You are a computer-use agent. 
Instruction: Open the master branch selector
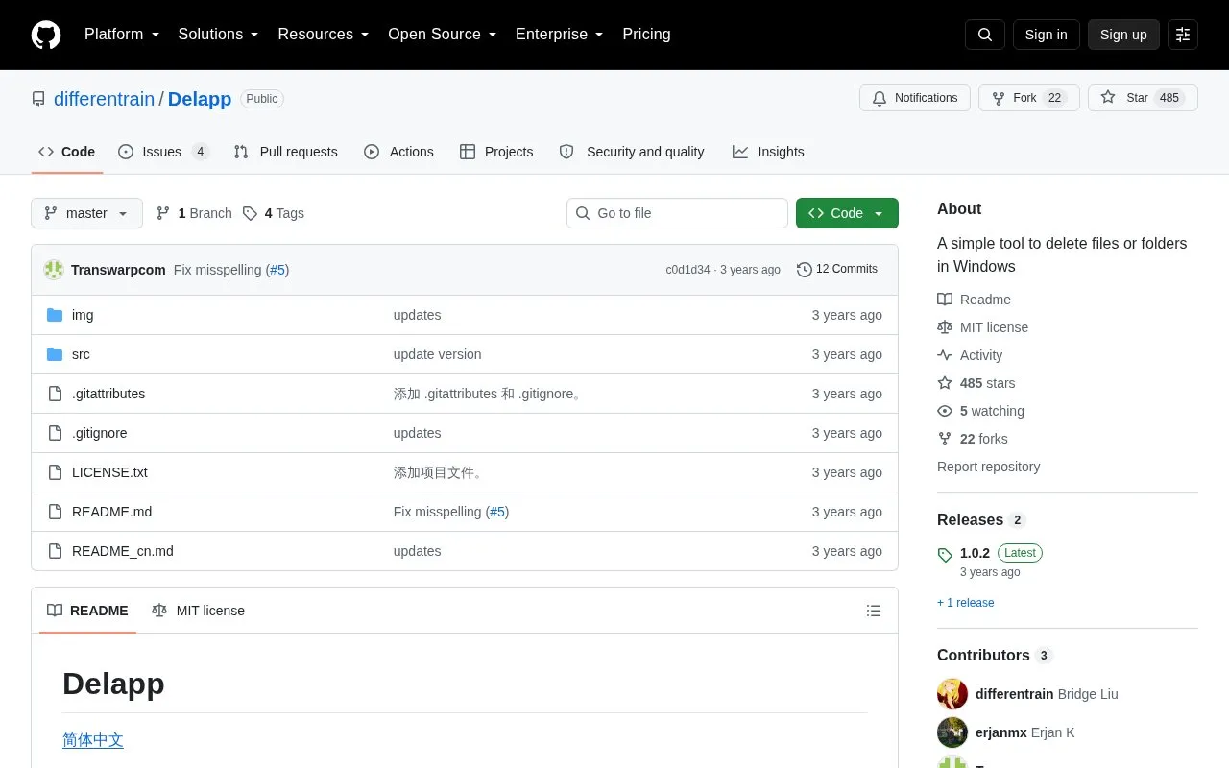[x=86, y=213]
